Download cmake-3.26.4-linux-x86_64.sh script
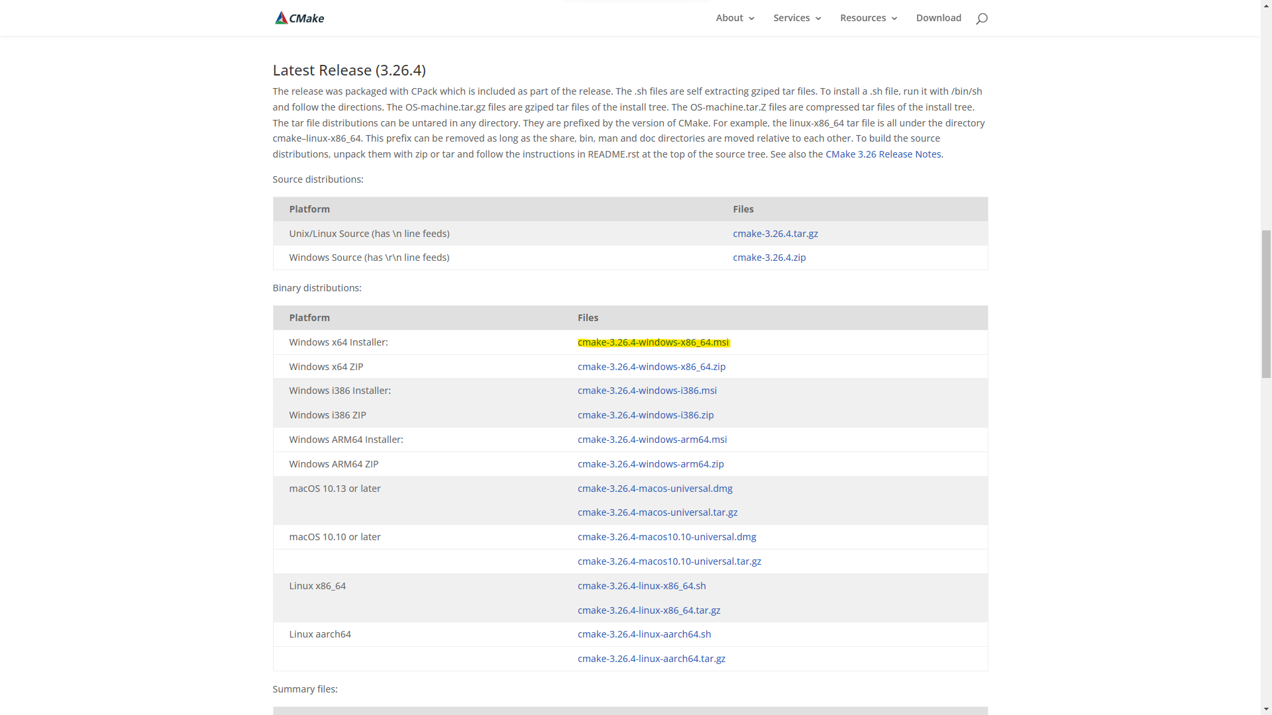The width and height of the screenshot is (1272, 715). (x=641, y=586)
